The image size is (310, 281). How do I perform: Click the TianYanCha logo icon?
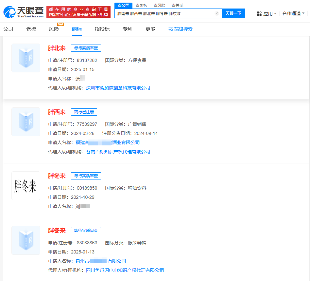tap(9, 12)
